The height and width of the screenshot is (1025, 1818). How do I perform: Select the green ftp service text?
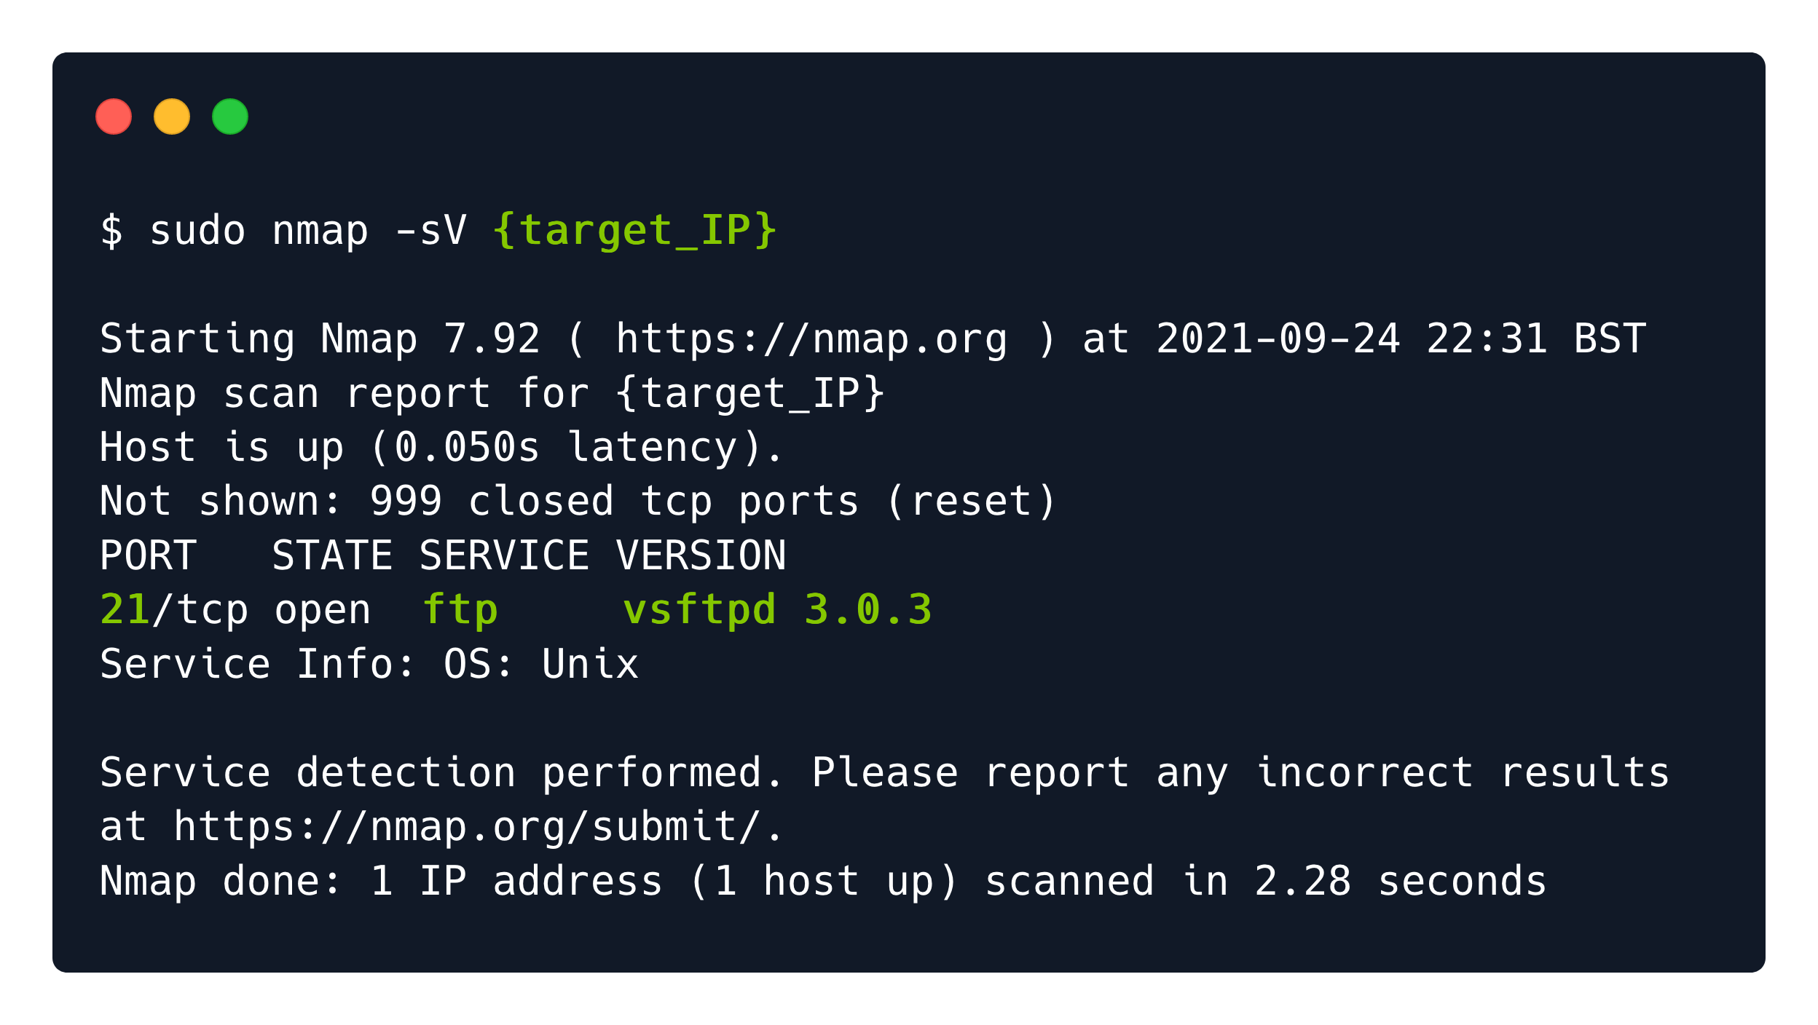click(460, 610)
